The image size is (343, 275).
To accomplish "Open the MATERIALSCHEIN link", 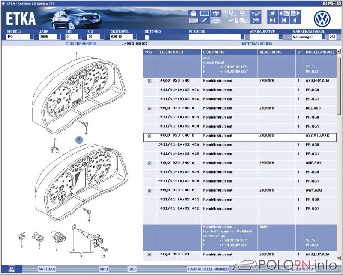I will tap(257, 43).
